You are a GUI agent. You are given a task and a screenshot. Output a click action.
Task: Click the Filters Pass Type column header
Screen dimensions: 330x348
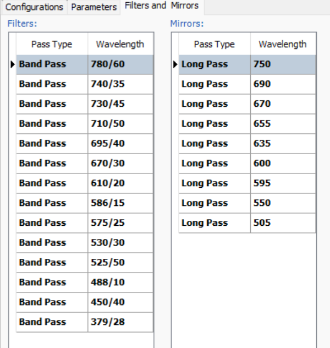pyautogui.click(x=52, y=45)
